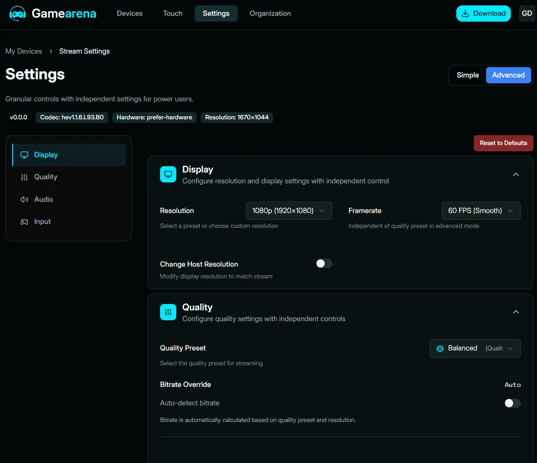Click the monitor icon beside sidebar Display
Viewport: 537px width, 463px height.
pos(24,155)
